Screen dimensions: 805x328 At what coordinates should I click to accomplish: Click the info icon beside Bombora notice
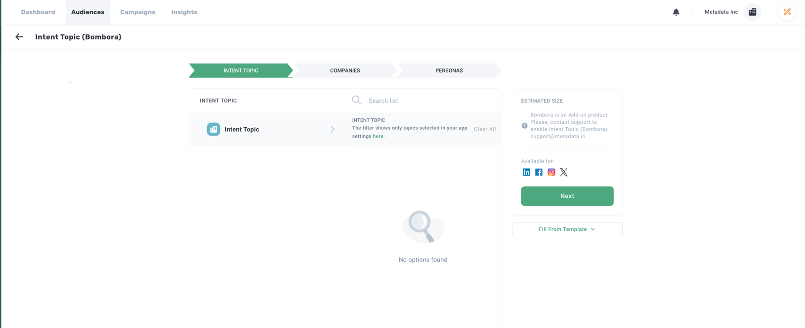click(x=524, y=126)
